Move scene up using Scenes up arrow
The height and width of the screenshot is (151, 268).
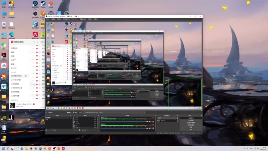(53, 130)
